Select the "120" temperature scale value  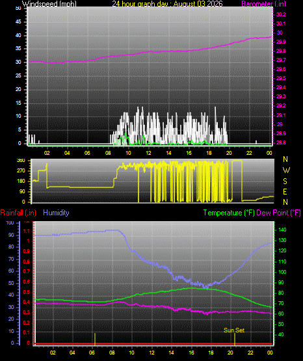[282, 250]
